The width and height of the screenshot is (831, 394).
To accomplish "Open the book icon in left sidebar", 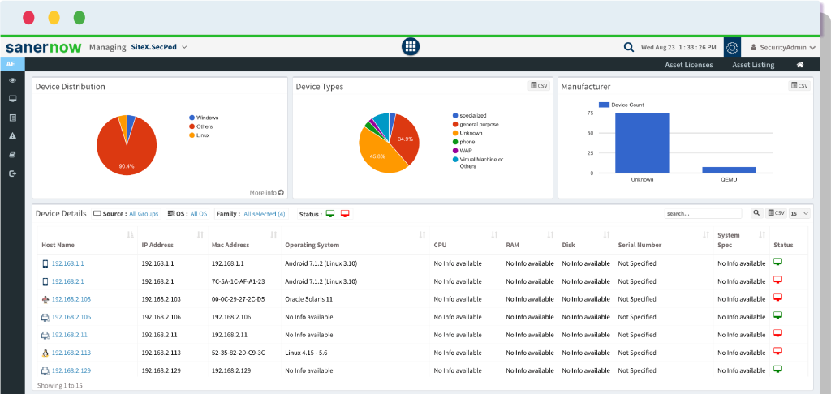I will coord(13,155).
